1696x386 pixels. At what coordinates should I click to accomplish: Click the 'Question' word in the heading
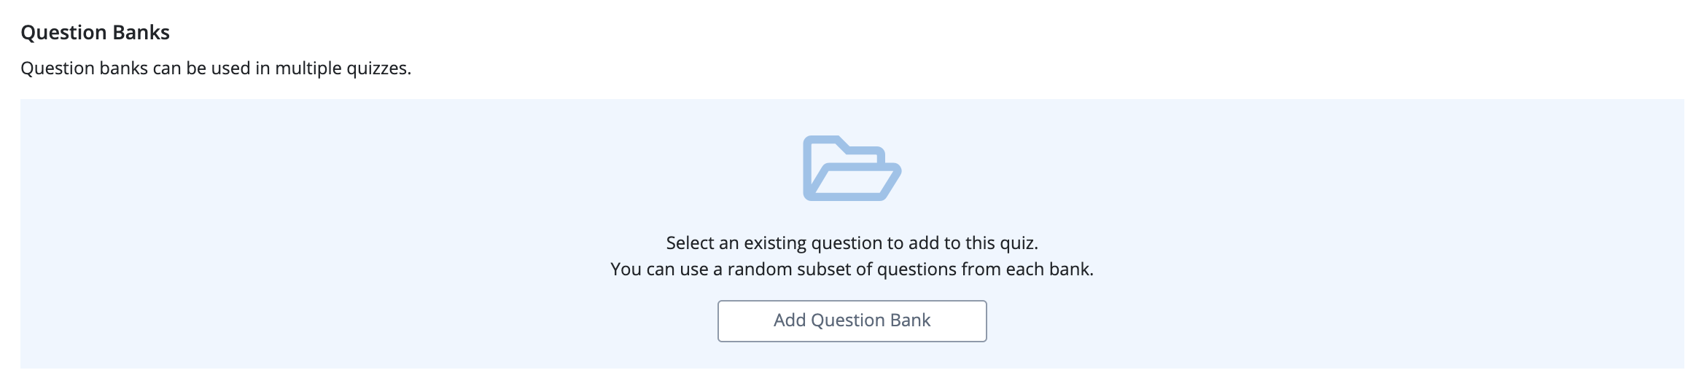[x=64, y=33]
